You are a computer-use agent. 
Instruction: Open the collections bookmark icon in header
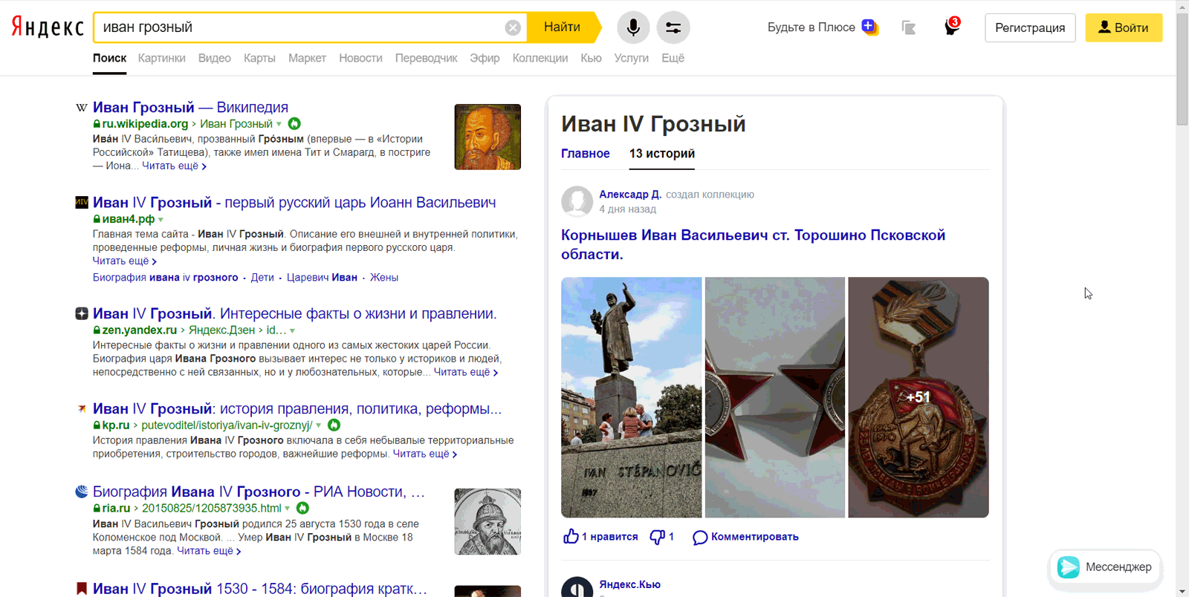point(908,27)
